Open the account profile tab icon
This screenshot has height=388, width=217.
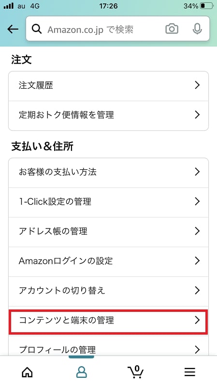click(81, 372)
